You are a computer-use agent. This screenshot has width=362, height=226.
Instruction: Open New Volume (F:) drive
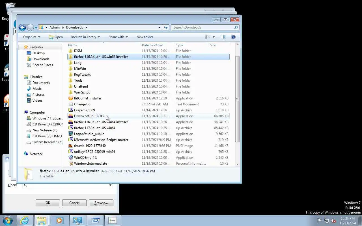45,130
